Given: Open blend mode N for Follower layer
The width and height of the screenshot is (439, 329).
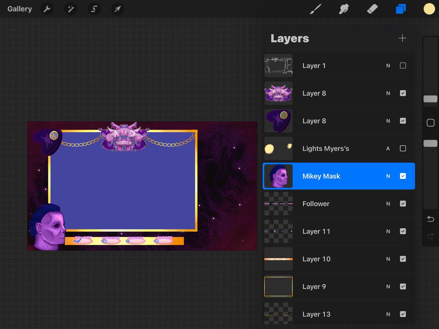Looking at the screenshot, I should 388,204.
